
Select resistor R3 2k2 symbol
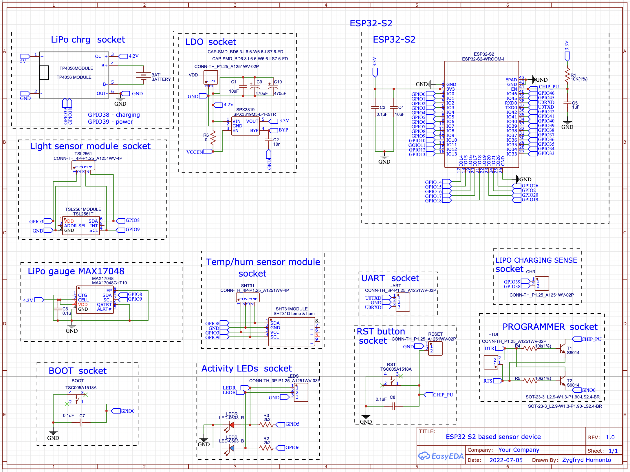point(266,425)
